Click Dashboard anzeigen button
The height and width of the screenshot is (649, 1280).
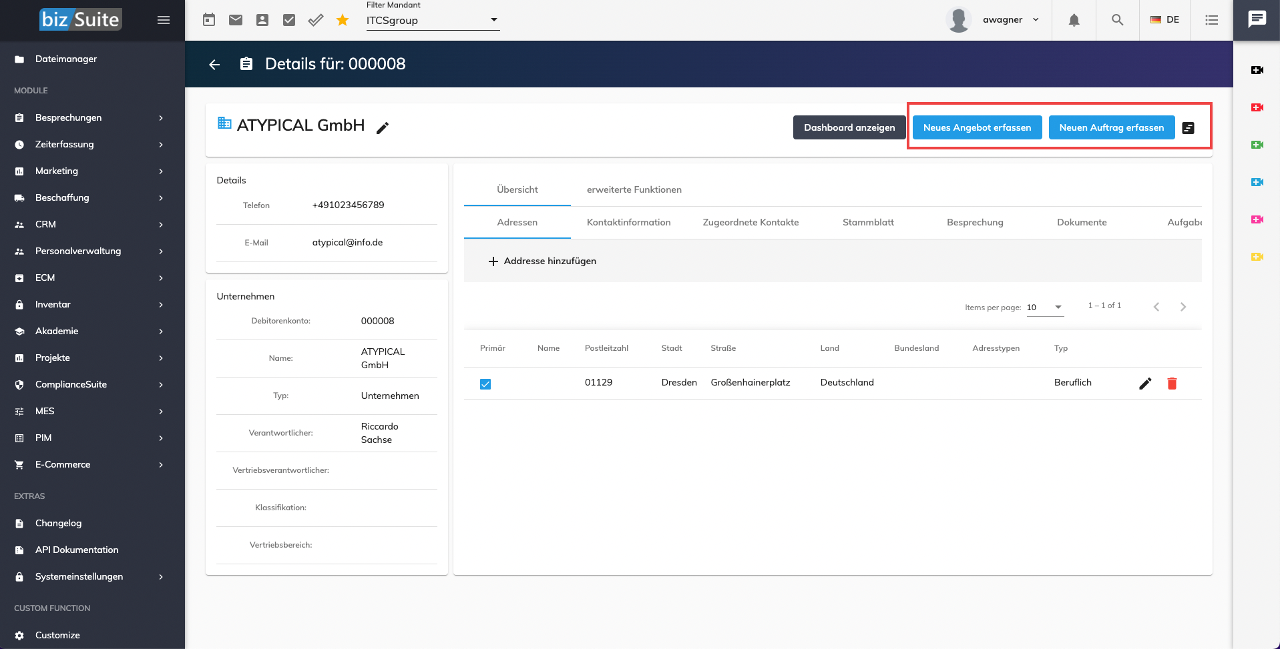(849, 127)
